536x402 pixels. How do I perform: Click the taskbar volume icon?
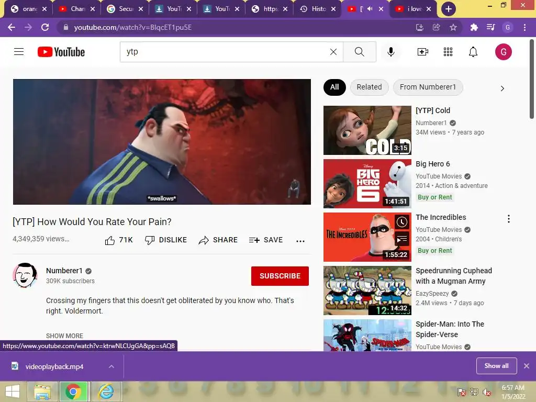486,392
